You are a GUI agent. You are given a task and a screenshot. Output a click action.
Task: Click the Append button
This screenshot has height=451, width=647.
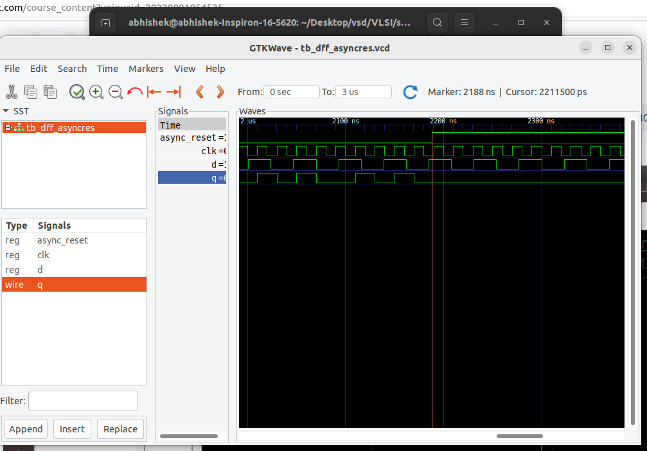[26, 429]
